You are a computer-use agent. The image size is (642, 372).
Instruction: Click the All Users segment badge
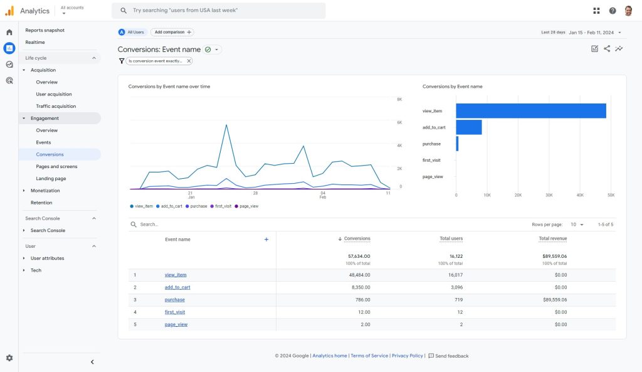point(132,32)
